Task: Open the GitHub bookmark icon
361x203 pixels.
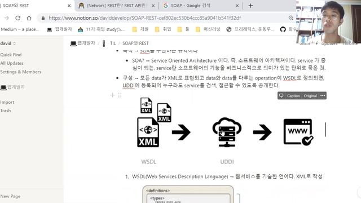Action: (283, 29)
